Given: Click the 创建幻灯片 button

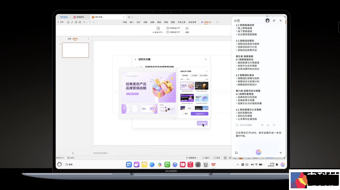Looking at the screenshot, I should pyautogui.click(x=199, y=114).
